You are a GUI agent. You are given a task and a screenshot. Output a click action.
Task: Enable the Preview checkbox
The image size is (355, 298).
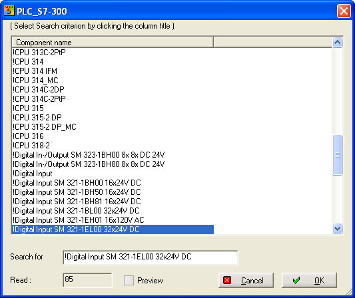coord(129,280)
